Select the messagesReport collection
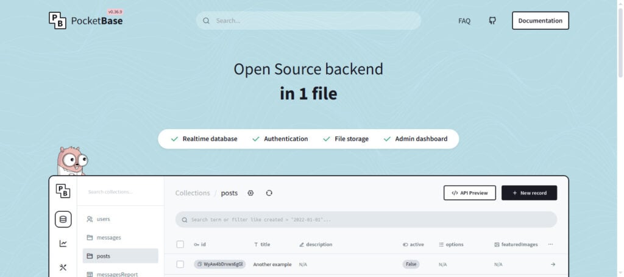 point(120,273)
